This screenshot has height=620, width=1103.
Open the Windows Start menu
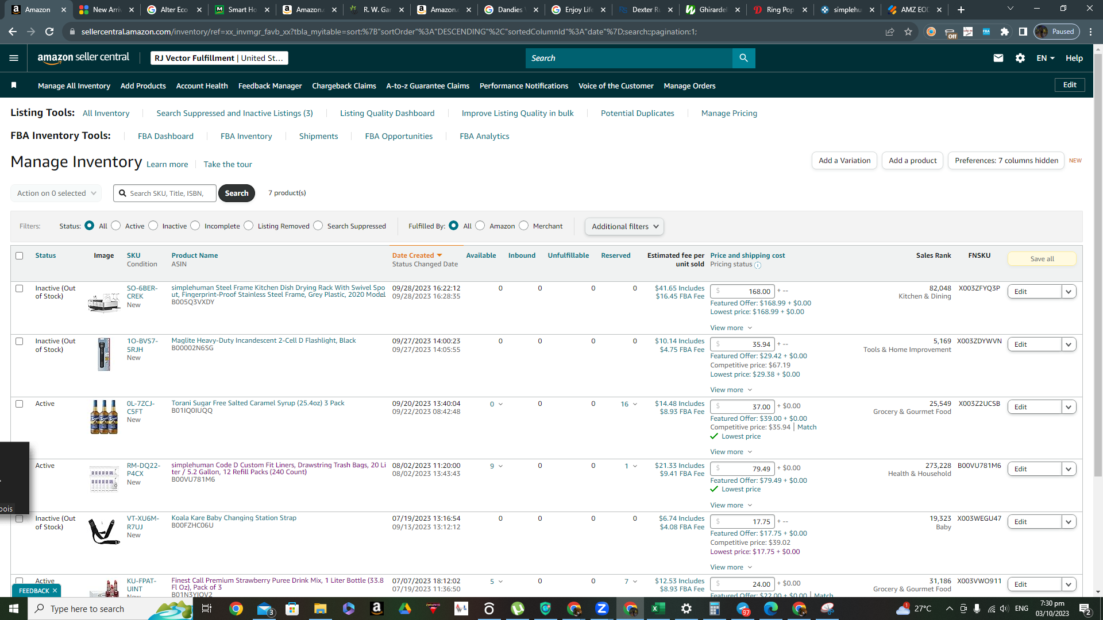point(14,609)
